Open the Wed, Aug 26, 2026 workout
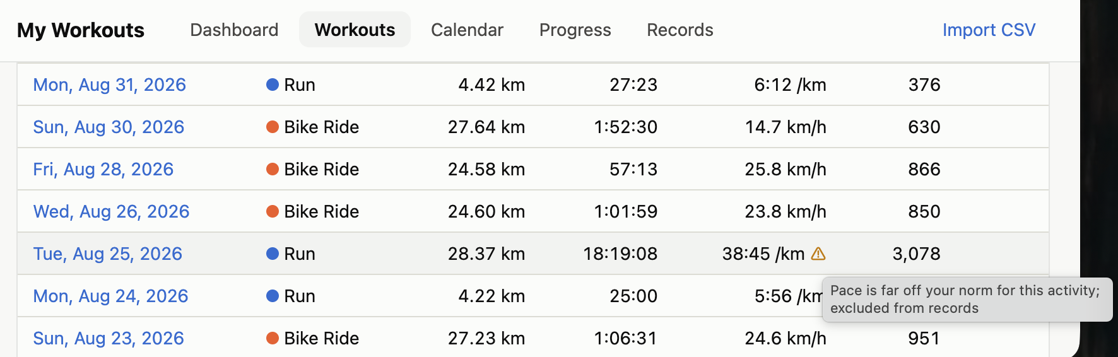1118x357 pixels. (x=111, y=211)
